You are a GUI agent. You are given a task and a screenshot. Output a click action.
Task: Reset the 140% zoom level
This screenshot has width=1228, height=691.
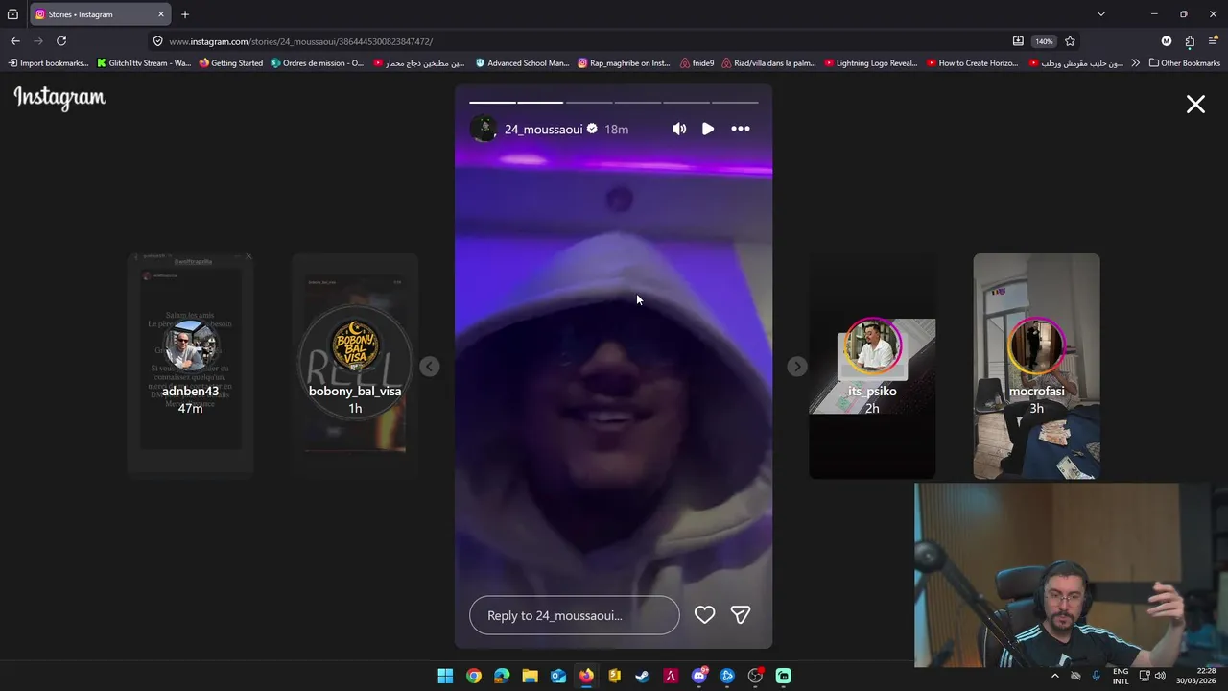[x=1044, y=41]
